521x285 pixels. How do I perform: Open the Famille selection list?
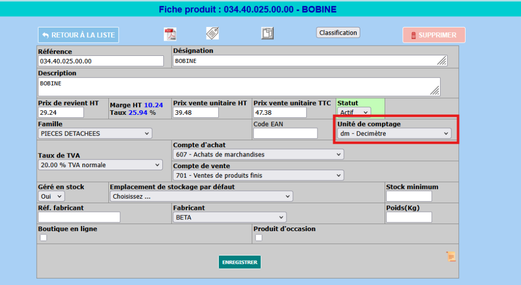coord(95,134)
